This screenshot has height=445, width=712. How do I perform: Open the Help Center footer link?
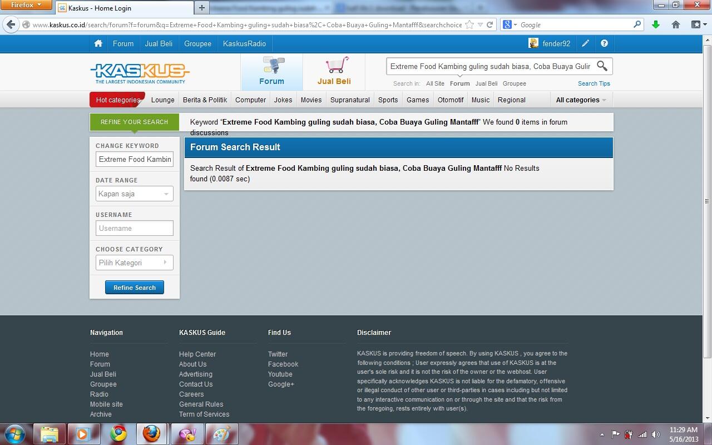[x=197, y=354]
